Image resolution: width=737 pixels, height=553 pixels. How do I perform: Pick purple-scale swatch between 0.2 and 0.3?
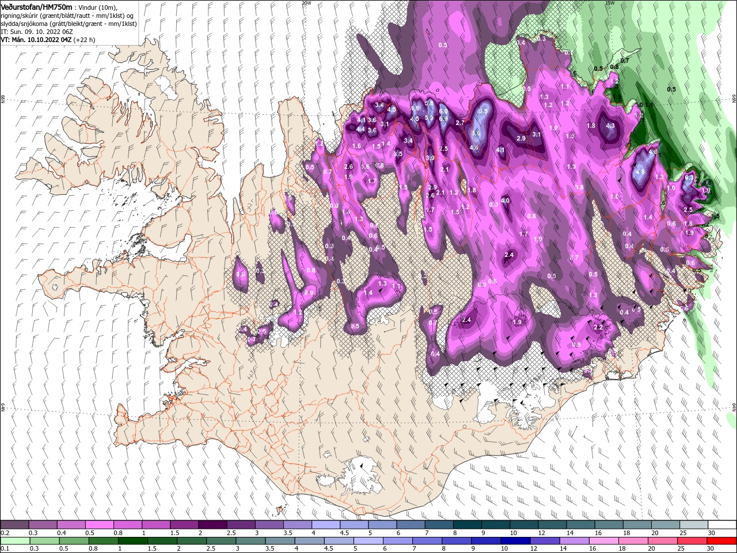tap(14, 525)
